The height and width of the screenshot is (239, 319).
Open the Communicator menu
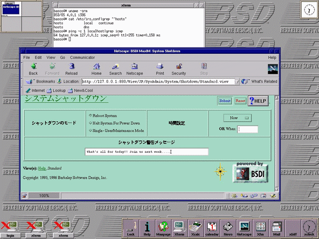[x=82, y=58]
